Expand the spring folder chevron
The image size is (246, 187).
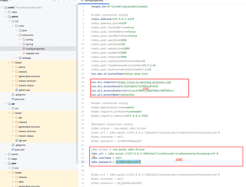[20, 44]
